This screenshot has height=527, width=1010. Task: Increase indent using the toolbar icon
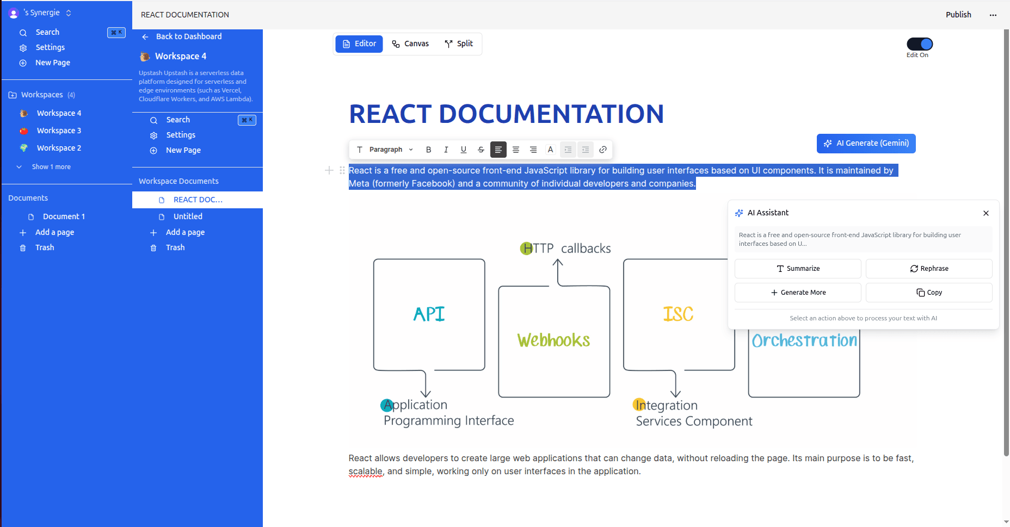pyautogui.click(x=568, y=150)
